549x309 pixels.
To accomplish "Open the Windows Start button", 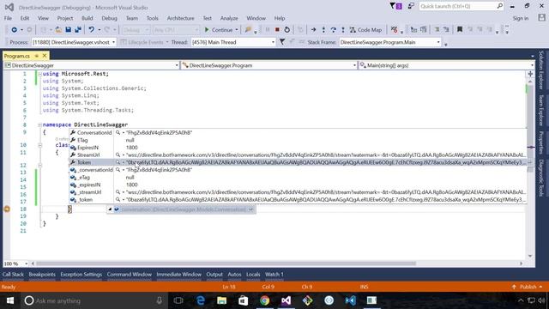I will coord(9,300).
